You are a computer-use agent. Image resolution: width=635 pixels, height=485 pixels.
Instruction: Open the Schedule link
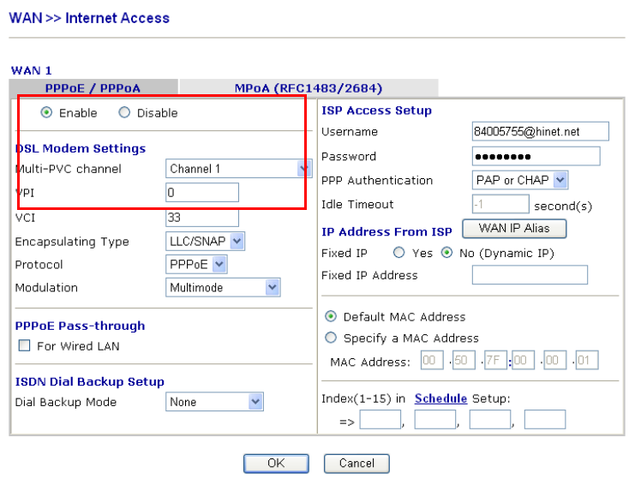point(440,398)
